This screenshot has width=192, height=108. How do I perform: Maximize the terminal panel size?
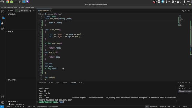point(186,82)
